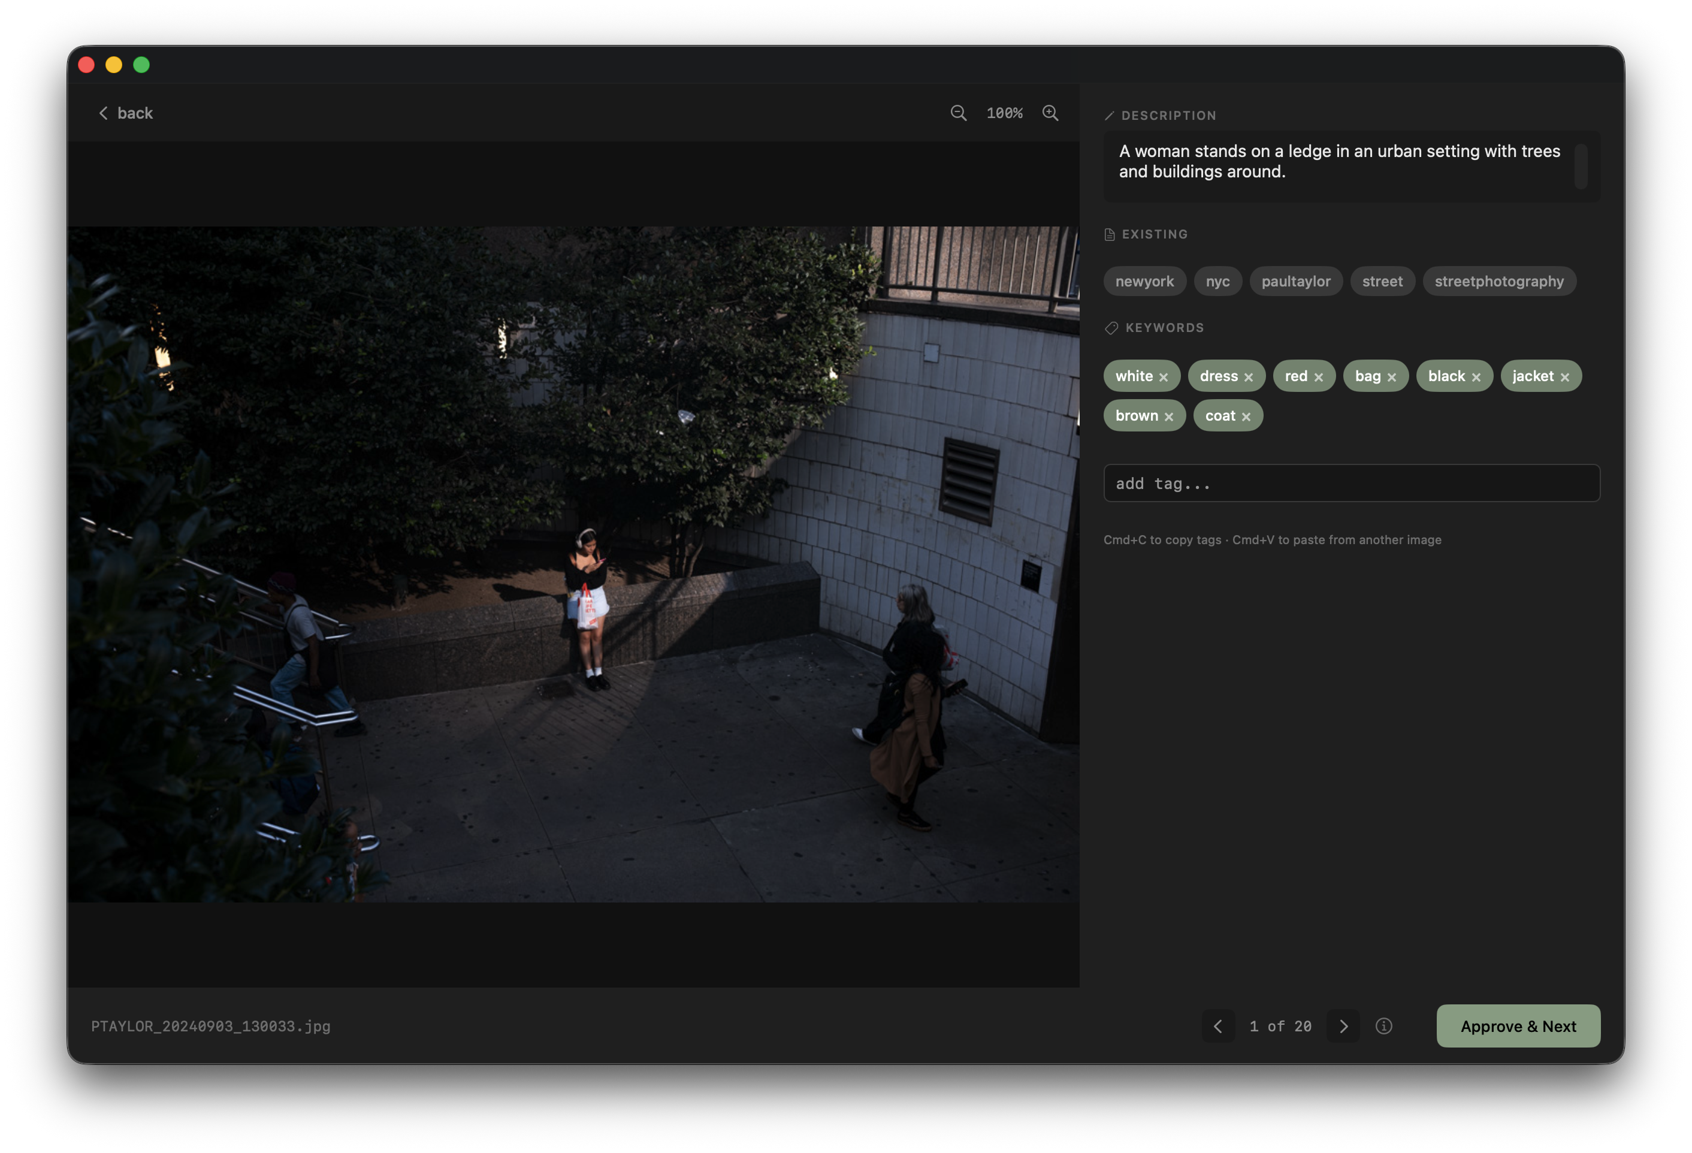
Task: Select the 'streetphotography' existing tag
Action: coord(1499,281)
